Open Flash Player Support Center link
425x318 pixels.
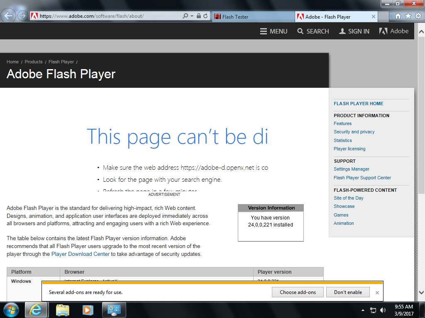click(x=362, y=178)
